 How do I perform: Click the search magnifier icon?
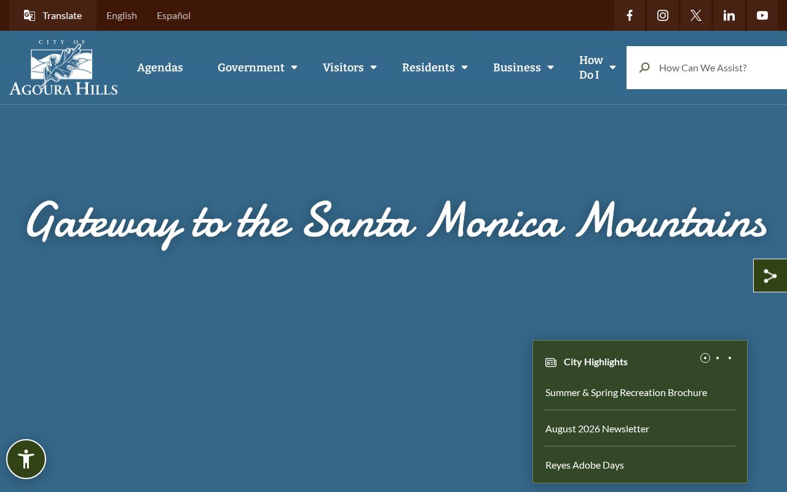tap(644, 68)
